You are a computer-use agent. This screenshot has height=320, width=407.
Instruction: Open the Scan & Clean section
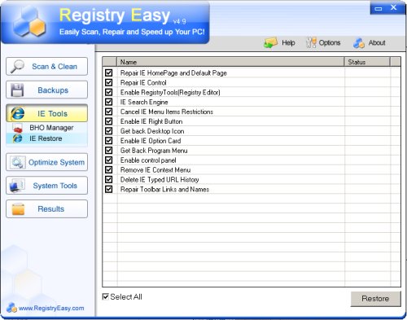[x=46, y=66]
